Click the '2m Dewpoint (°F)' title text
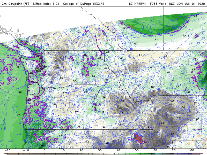 tap(16, 4)
